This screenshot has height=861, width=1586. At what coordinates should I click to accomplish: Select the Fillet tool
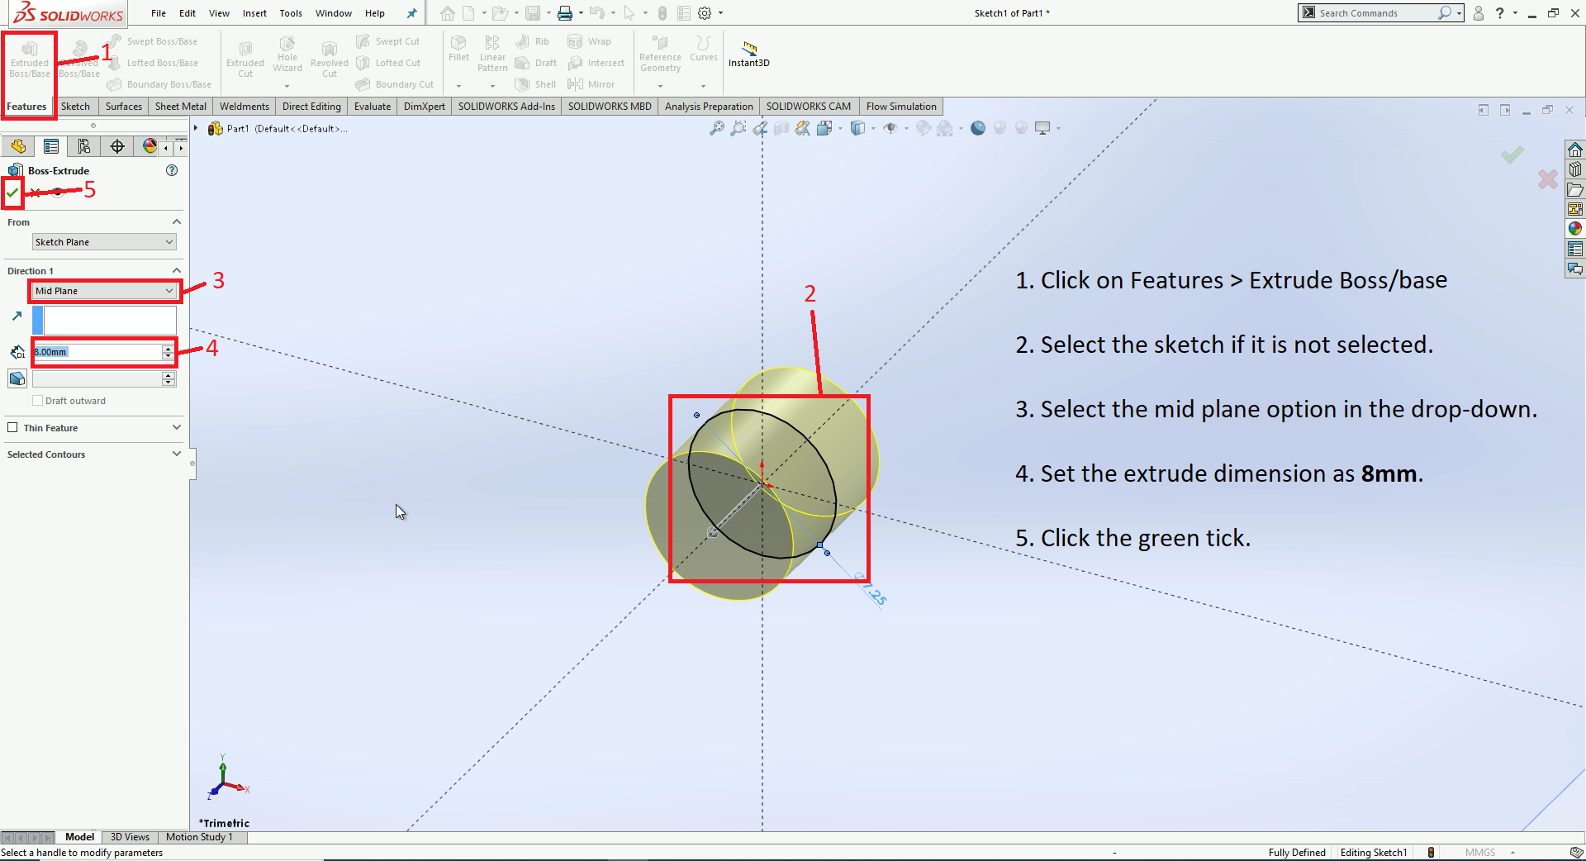[458, 49]
